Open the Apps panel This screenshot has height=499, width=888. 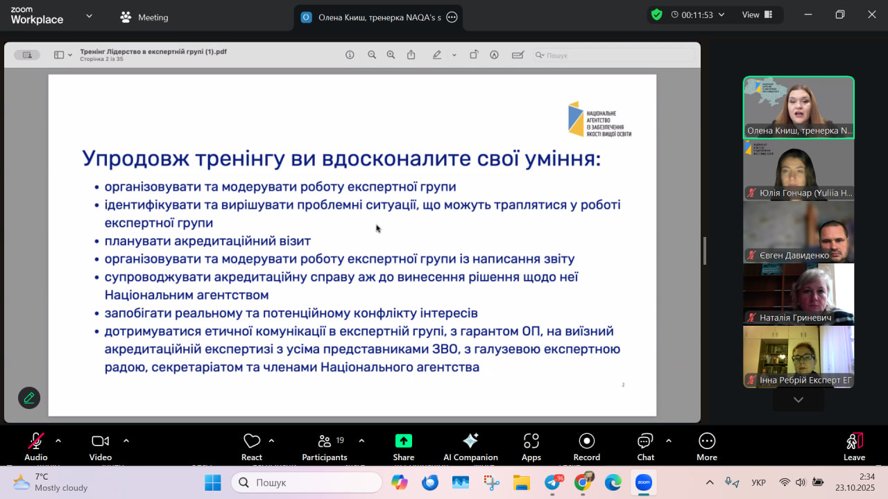[x=531, y=446]
